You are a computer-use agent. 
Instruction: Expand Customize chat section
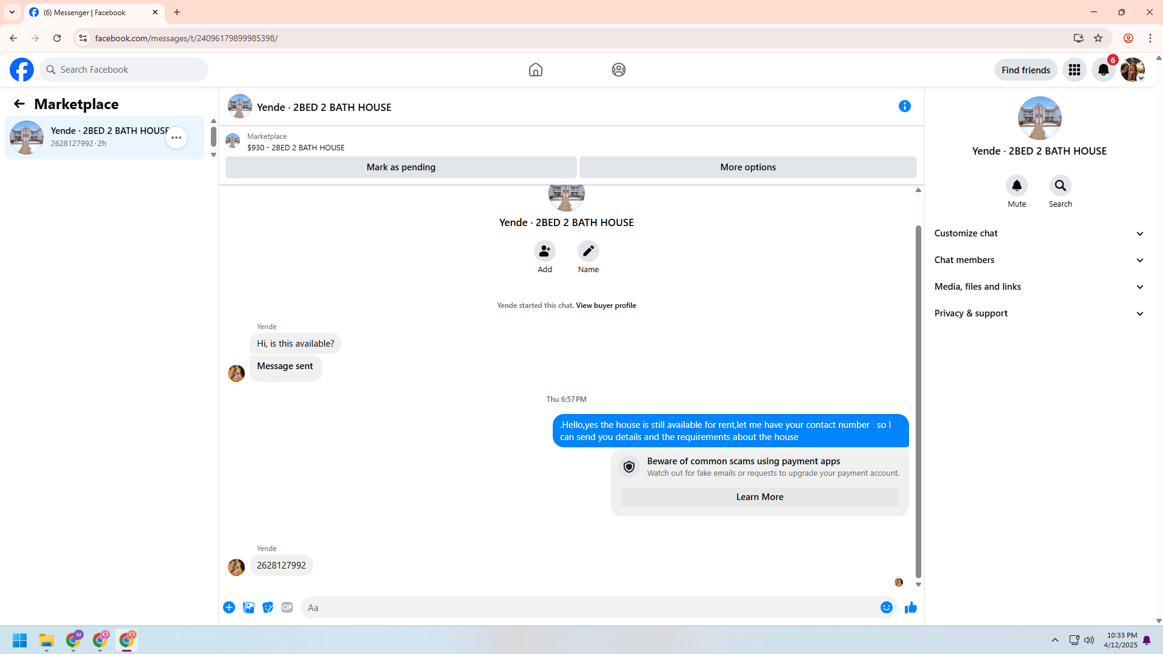pyautogui.click(x=1039, y=233)
